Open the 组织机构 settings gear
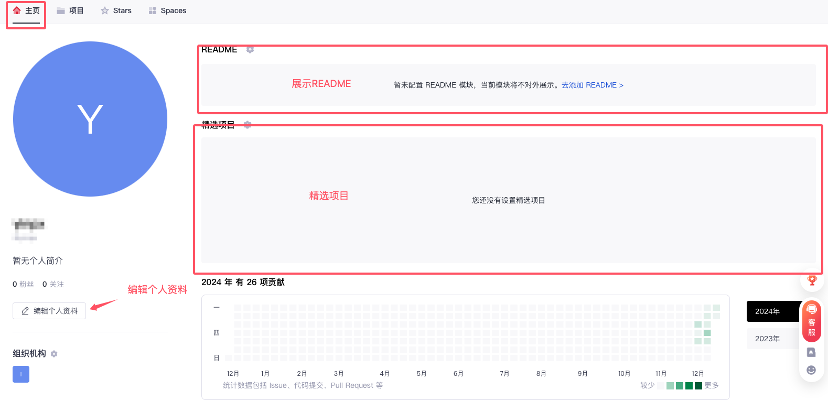The image size is (828, 412). 54,354
